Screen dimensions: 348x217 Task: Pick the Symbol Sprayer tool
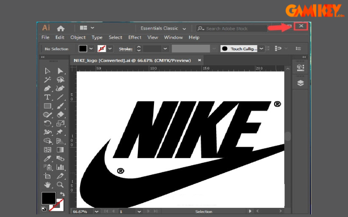(48, 167)
